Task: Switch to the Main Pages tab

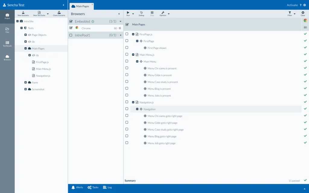Action: (x=81, y=6)
